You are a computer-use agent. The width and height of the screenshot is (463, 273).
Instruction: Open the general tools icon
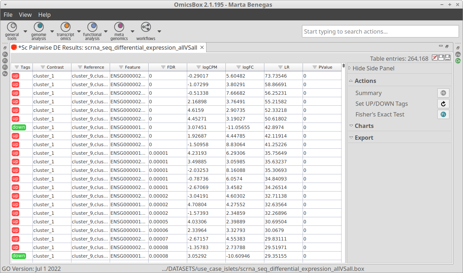[x=12, y=27]
